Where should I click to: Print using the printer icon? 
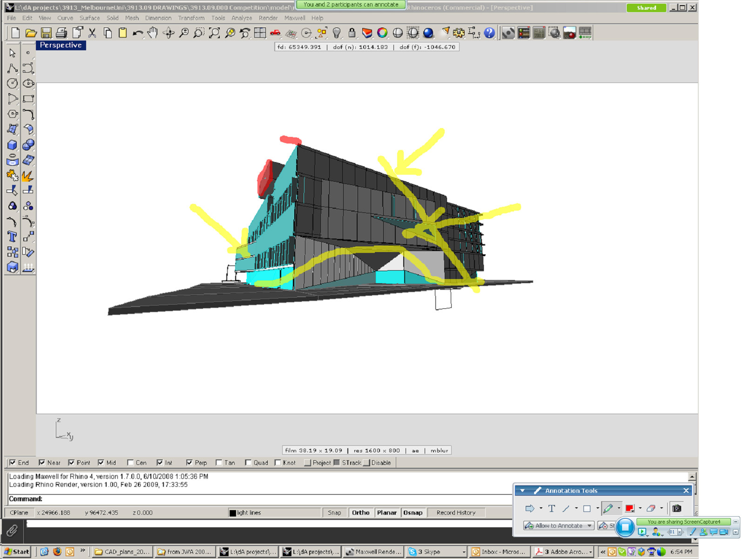click(x=61, y=33)
